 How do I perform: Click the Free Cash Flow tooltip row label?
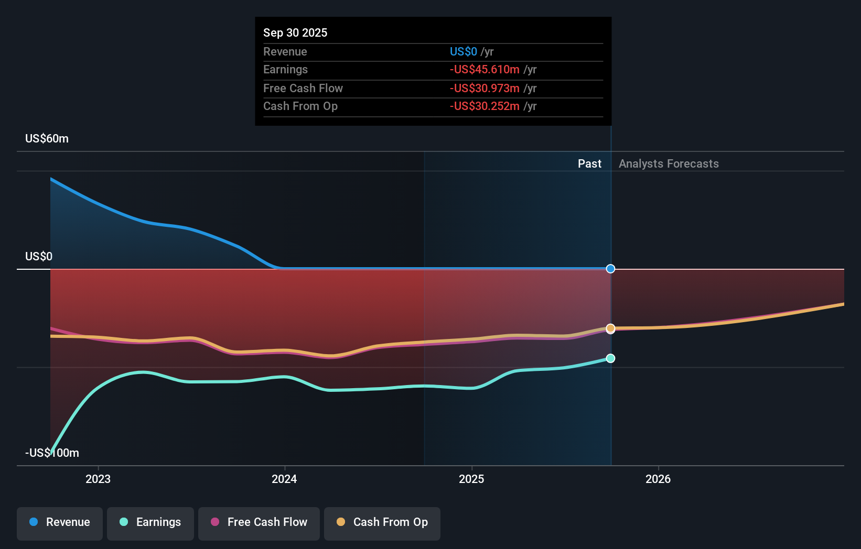303,89
